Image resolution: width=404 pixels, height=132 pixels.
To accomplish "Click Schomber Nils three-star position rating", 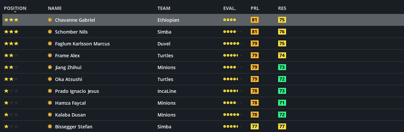I will click(x=11, y=32).
